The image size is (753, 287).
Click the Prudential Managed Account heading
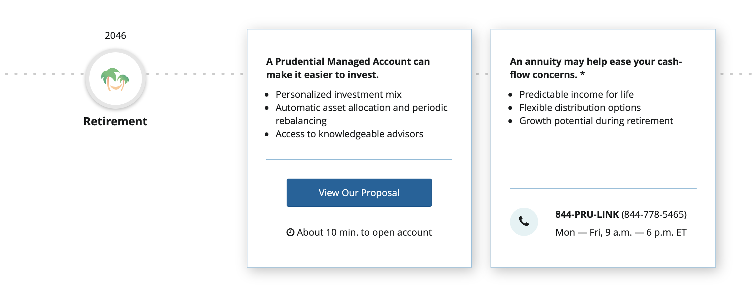pos(348,68)
